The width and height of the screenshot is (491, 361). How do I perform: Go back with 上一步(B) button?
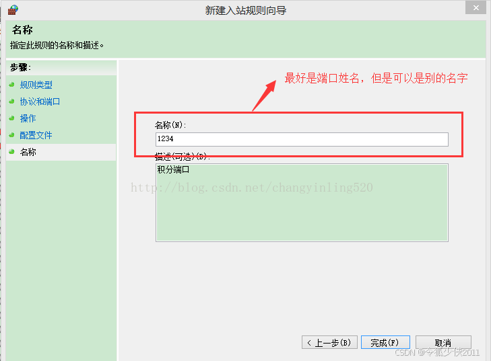[x=329, y=343]
